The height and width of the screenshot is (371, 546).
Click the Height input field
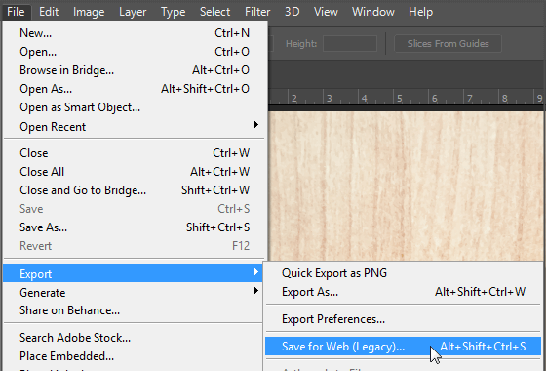[350, 44]
